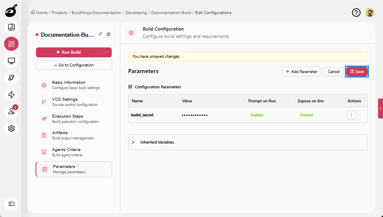Image resolution: width=383 pixels, height=217 pixels.
Task: Click the build_secret parameter name
Action: [x=142, y=115]
